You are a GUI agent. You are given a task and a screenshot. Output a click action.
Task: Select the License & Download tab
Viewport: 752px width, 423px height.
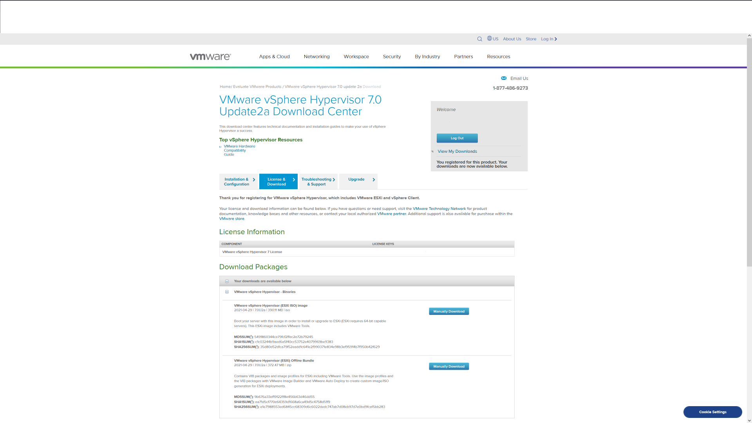tap(278, 181)
